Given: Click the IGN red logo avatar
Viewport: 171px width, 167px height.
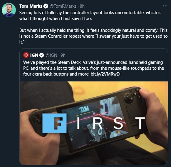Looking at the screenshot, I should point(26,55).
